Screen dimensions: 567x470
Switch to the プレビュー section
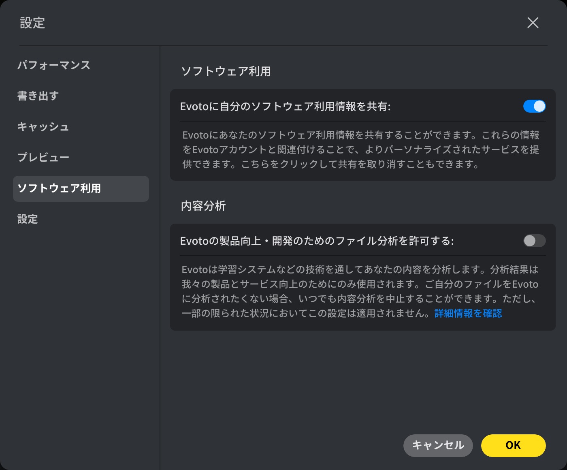pos(43,157)
